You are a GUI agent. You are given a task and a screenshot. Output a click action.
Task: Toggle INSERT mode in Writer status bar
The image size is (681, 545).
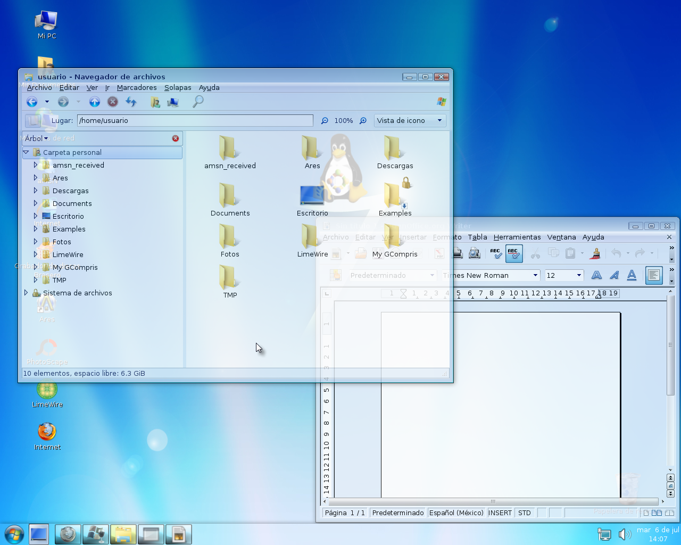click(x=500, y=513)
